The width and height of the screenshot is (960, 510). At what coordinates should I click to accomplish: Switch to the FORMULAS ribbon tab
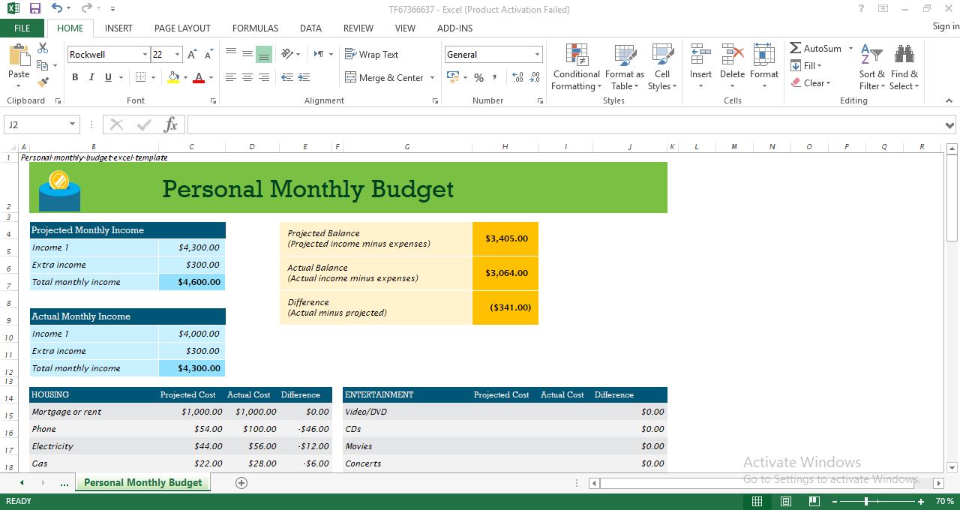pos(255,28)
